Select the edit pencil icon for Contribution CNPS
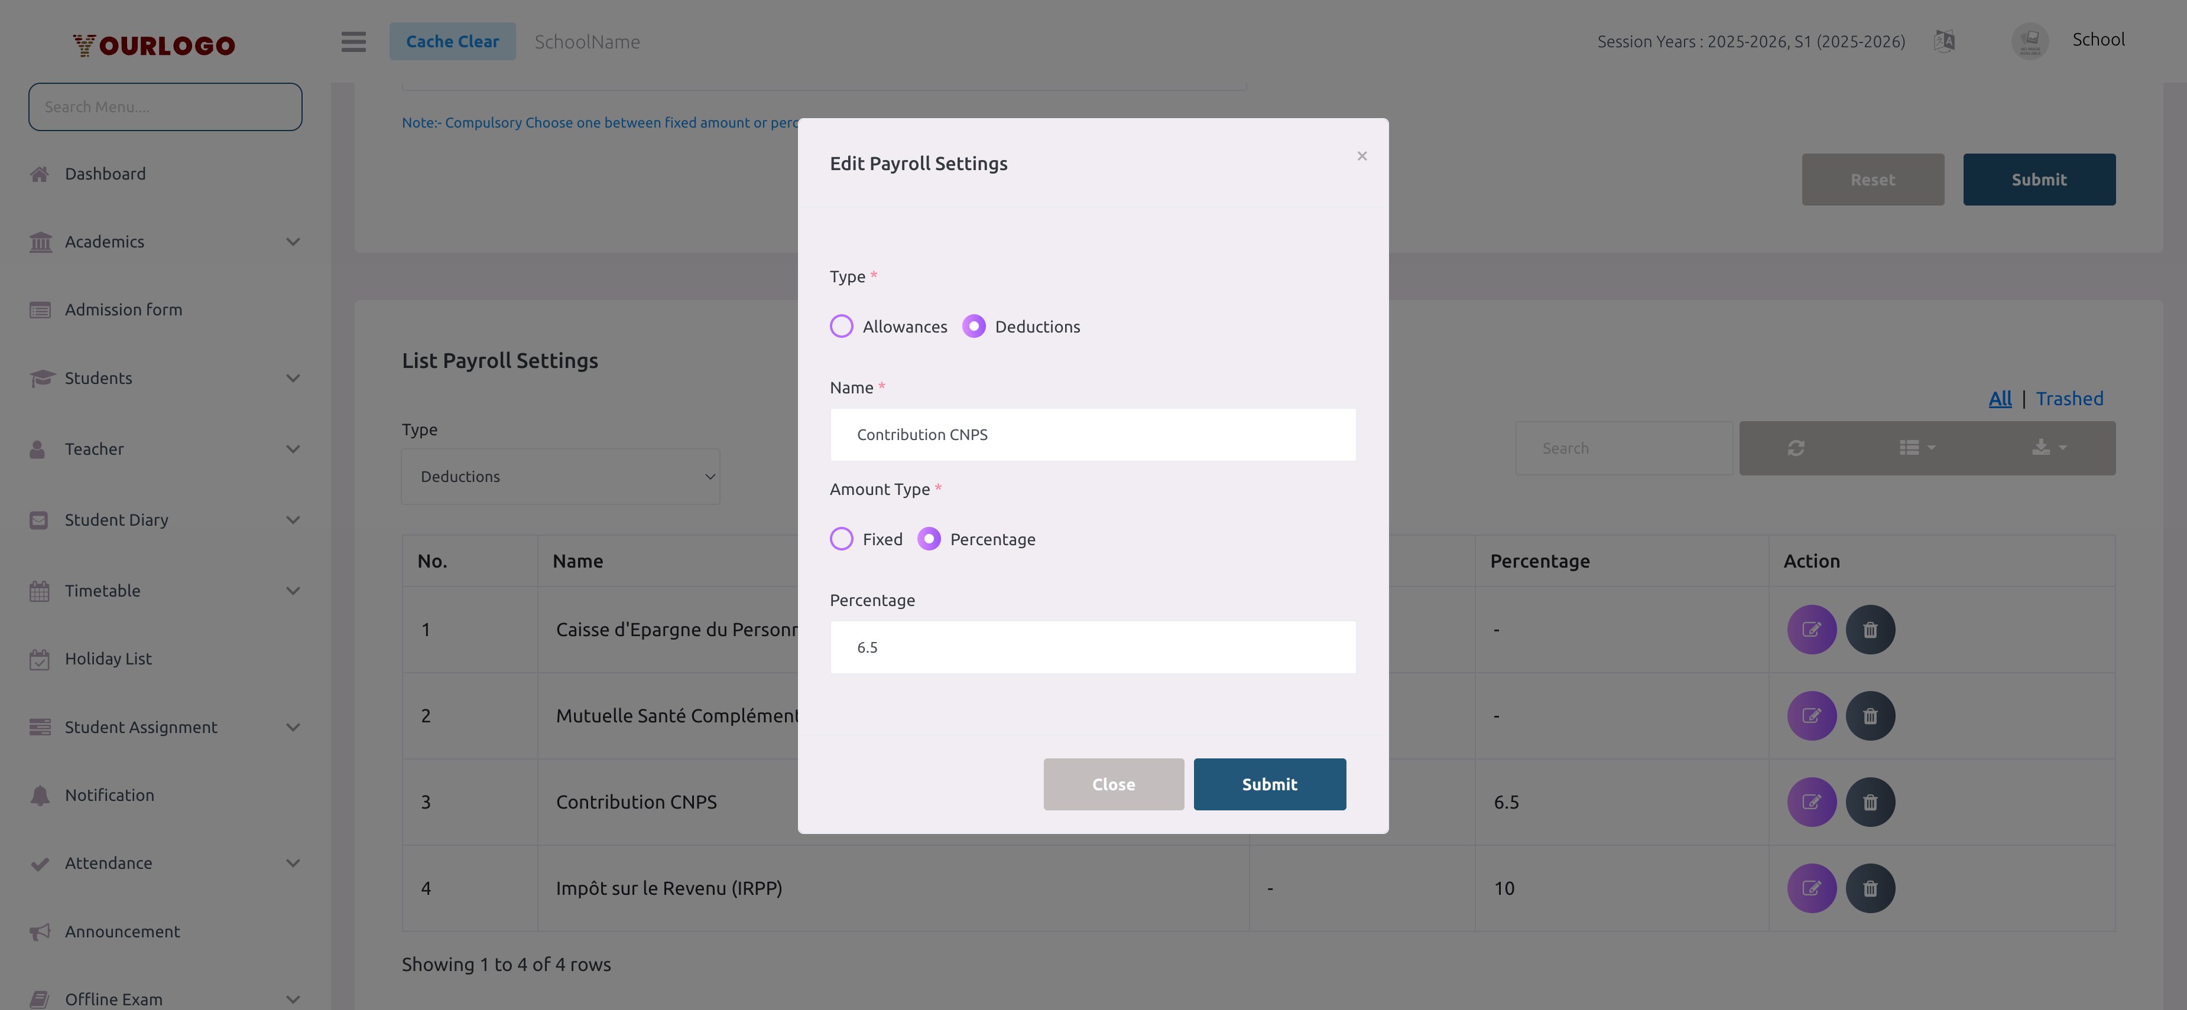 point(1813,802)
